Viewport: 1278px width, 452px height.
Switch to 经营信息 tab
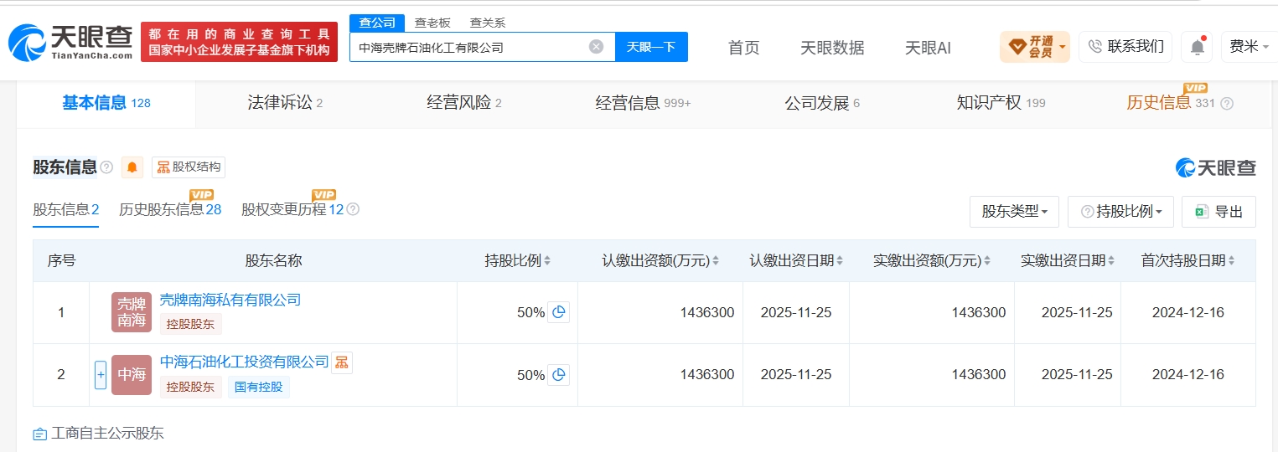643,103
